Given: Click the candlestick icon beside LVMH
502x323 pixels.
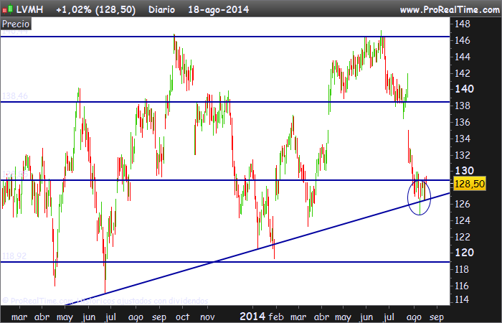Looking at the screenshot, I should click(8, 9).
